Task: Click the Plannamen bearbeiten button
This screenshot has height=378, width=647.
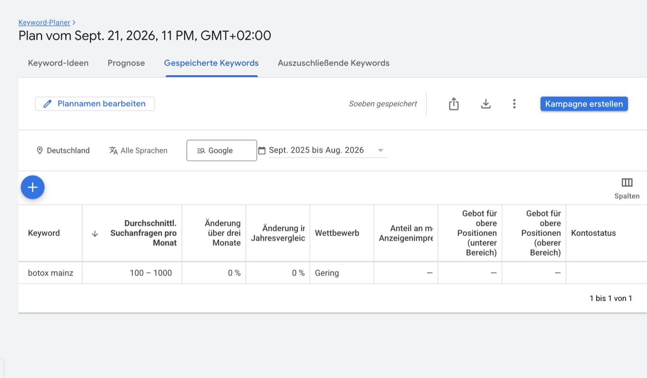Action: click(x=95, y=104)
